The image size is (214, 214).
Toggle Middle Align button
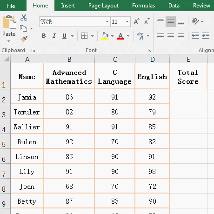(x=171, y=21)
